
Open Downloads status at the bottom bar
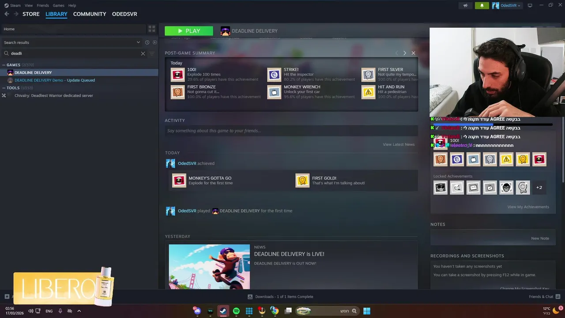pos(280,297)
